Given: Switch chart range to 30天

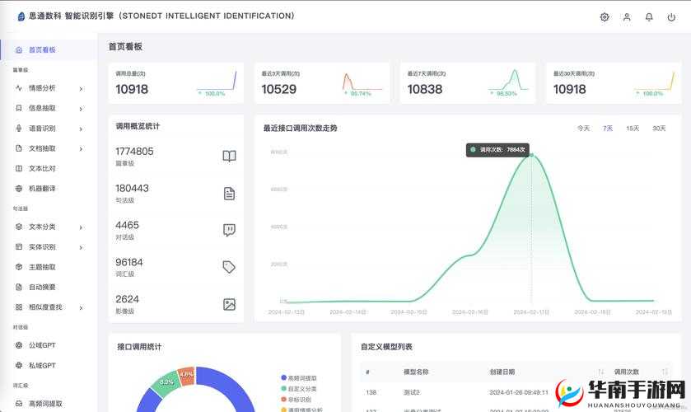Looking at the screenshot, I should tap(659, 128).
